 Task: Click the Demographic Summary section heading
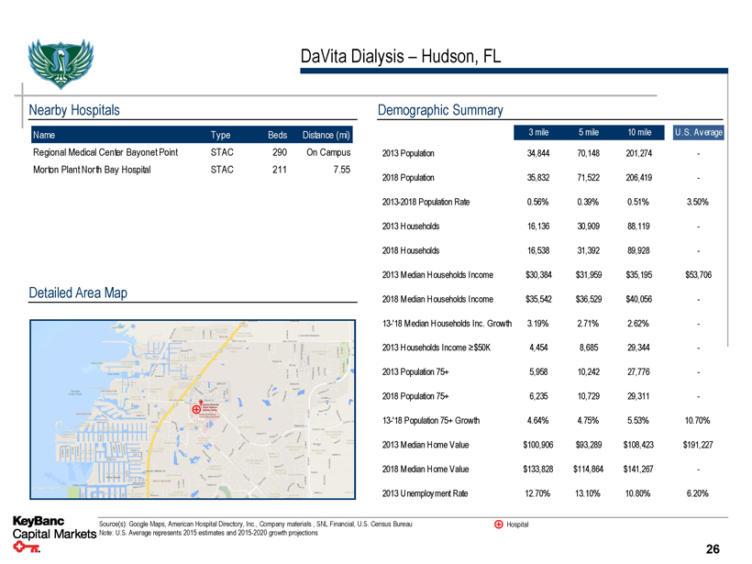coord(440,110)
